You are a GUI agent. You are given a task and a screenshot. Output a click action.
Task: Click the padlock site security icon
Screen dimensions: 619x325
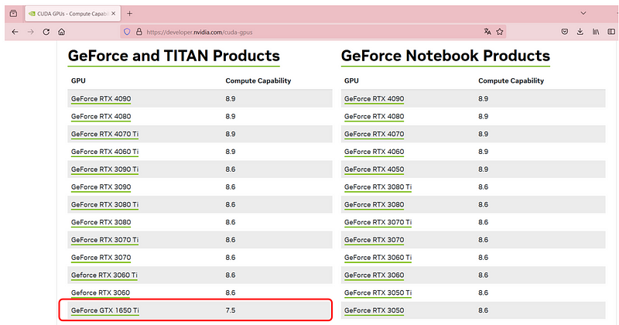(139, 32)
